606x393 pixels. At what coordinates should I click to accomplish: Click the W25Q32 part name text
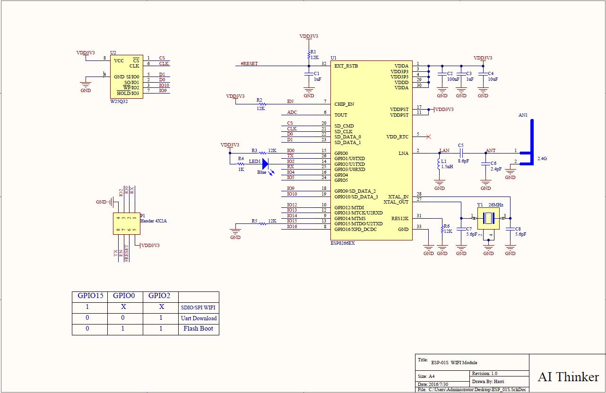(119, 102)
